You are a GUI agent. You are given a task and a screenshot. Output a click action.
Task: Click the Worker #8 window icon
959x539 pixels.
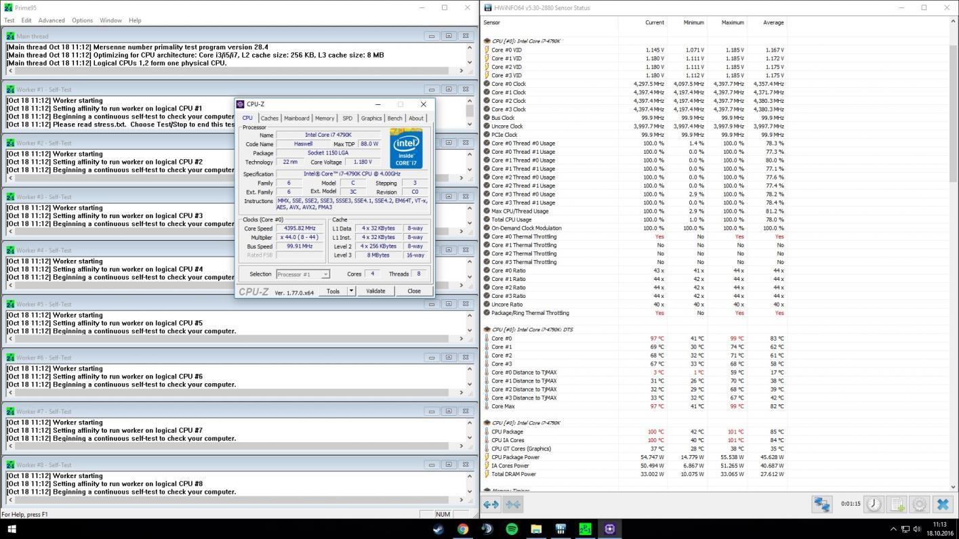point(11,465)
